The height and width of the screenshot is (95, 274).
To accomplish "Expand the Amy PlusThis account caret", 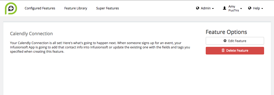I will click(241, 9).
